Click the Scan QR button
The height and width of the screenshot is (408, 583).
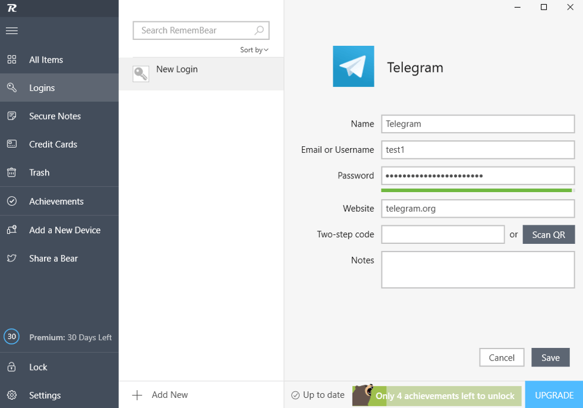click(549, 234)
